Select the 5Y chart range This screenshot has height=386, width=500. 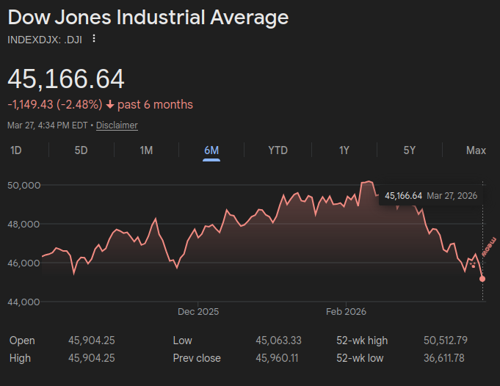(410, 150)
